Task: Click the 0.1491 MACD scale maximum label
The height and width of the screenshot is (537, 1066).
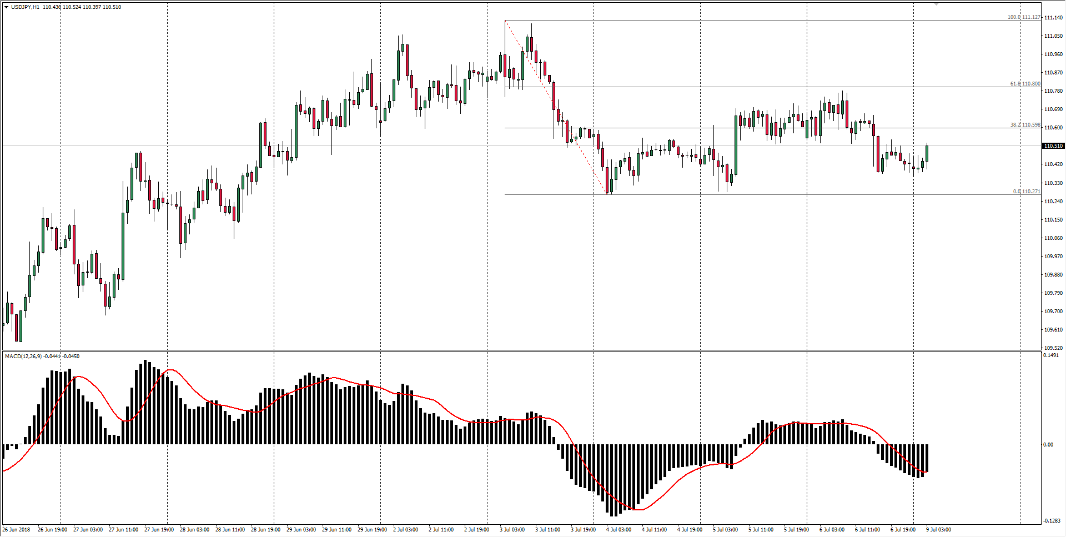Action: [1051, 355]
